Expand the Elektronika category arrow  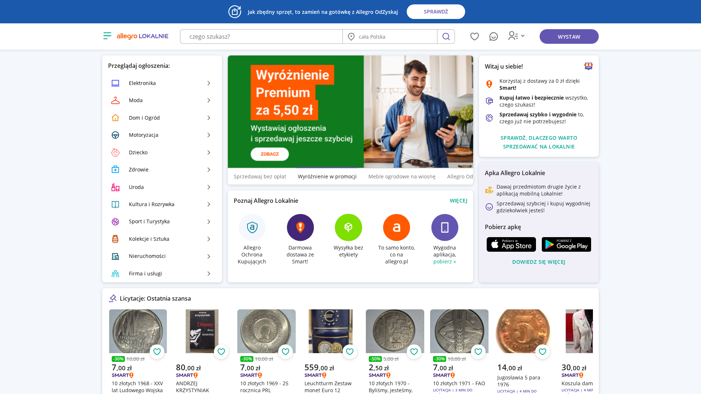(209, 83)
